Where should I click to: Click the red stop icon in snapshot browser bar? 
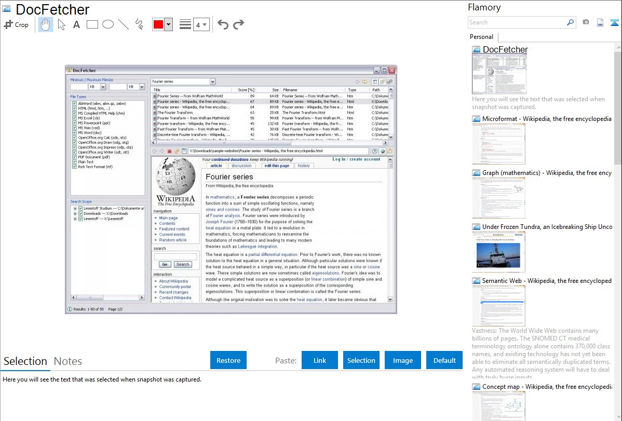click(169, 151)
